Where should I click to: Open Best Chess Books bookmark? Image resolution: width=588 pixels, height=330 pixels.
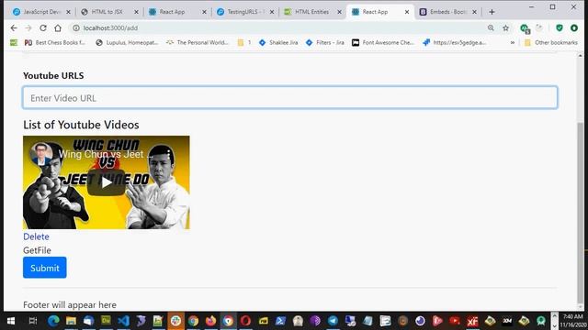point(55,43)
